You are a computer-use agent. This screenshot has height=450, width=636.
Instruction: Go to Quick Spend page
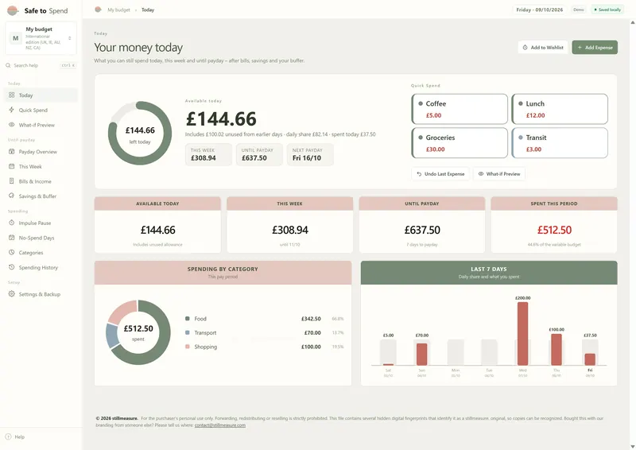click(x=41, y=110)
